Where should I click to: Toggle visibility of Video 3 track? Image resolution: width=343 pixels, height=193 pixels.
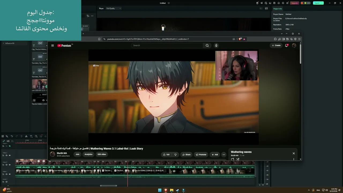click(x=10, y=155)
